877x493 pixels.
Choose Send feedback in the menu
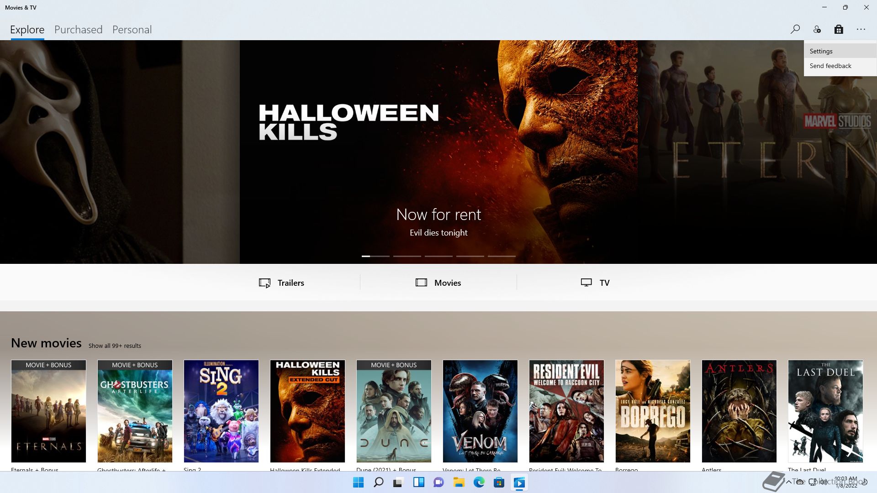[x=840, y=66]
